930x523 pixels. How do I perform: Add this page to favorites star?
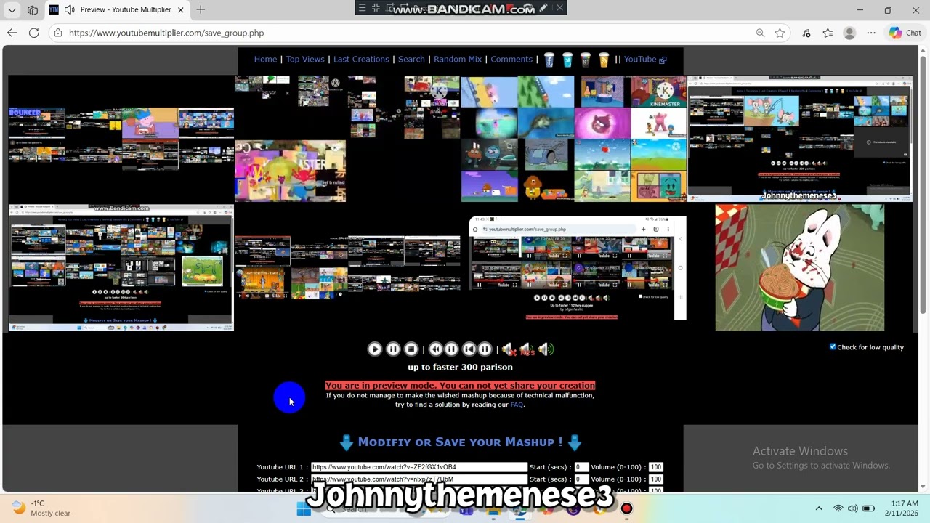click(x=780, y=33)
